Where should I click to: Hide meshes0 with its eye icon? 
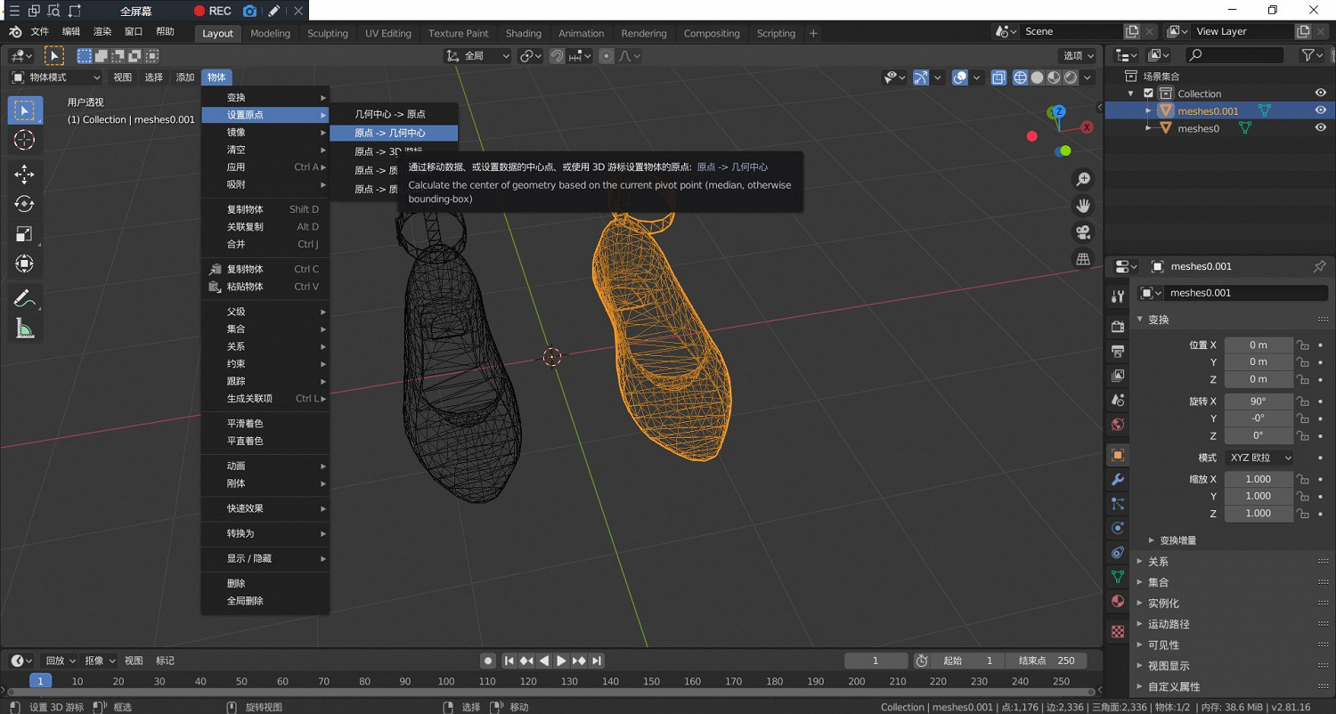pyautogui.click(x=1321, y=128)
